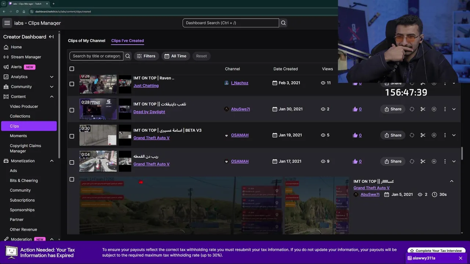Collapse the Monetization section
Viewport: 470px width, 264px height.
(x=51, y=161)
